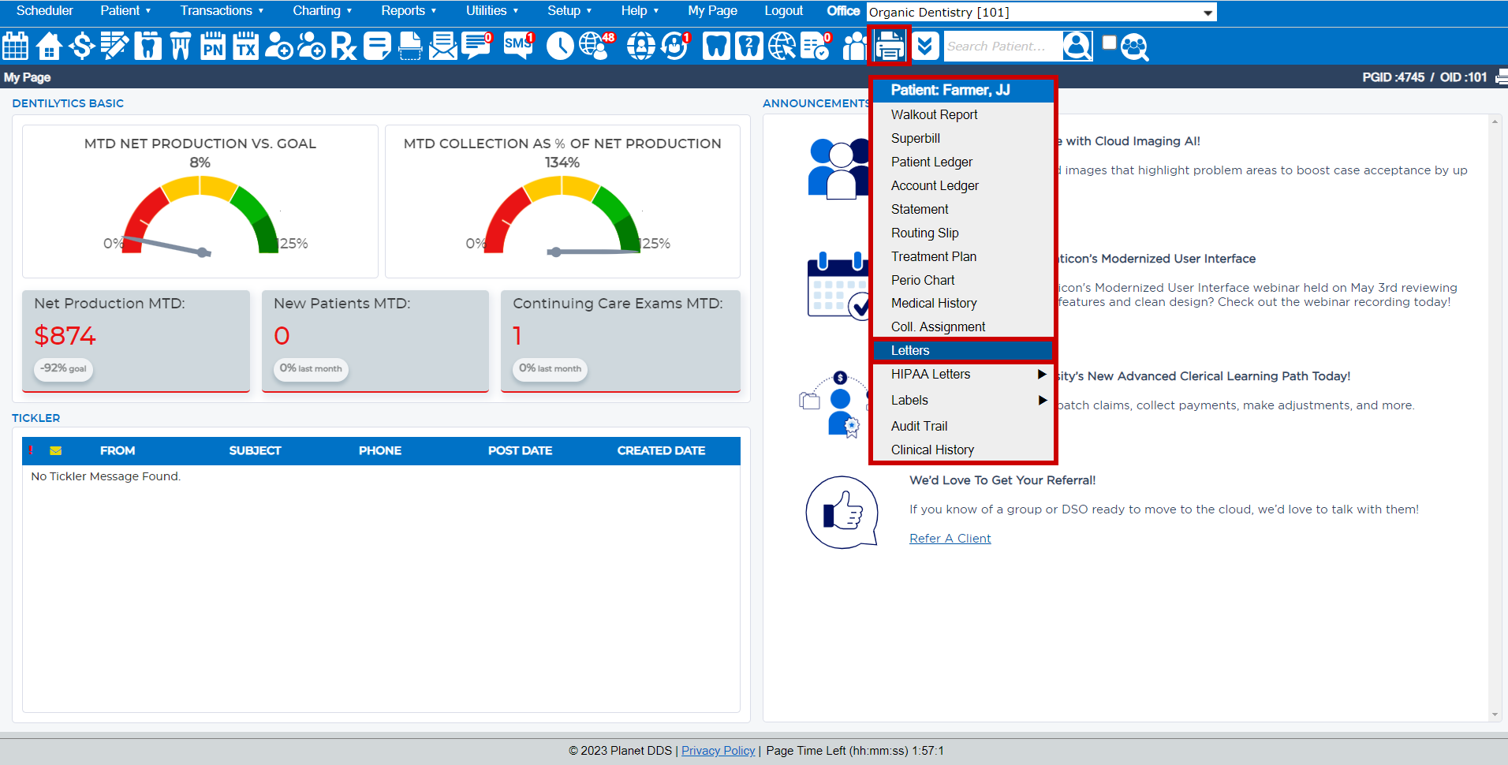Expand the Charting menu

pos(322,10)
